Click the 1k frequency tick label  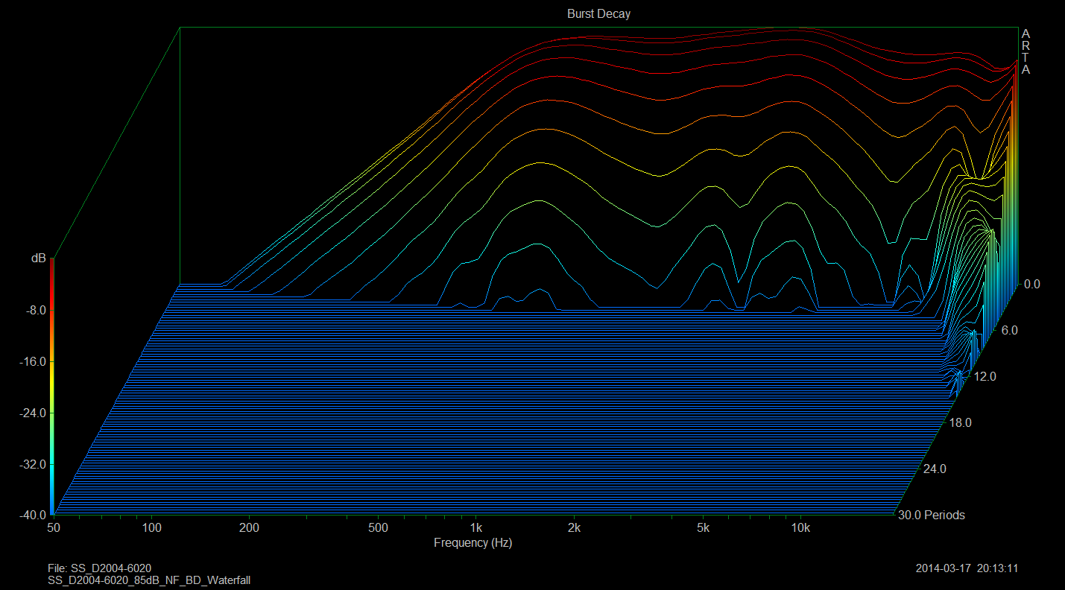[x=475, y=528]
